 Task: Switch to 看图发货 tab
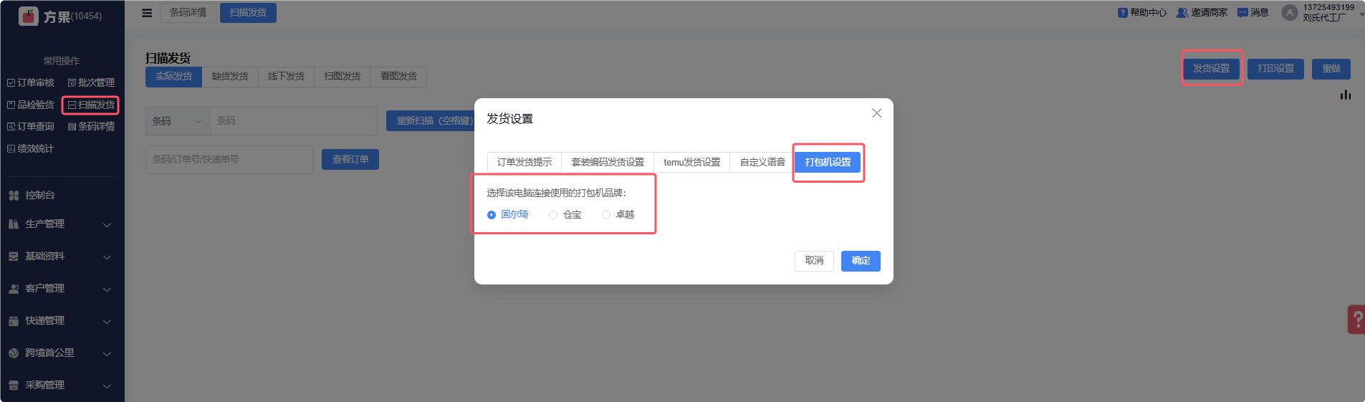pyautogui.click(x=398, y=77)
